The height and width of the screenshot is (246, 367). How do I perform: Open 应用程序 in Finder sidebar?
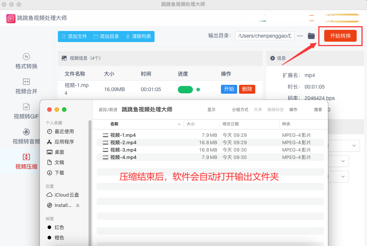(60, 142)
